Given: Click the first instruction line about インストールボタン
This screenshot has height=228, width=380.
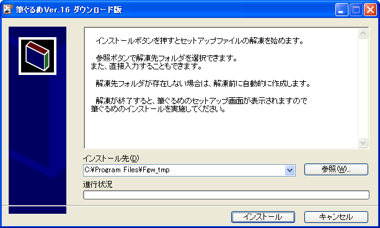Looking at the screenshot, I should coord(200,41).
